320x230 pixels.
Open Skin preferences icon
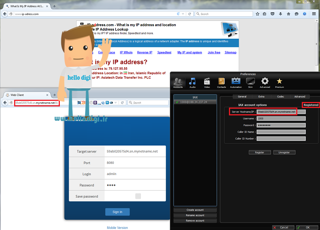250,83
